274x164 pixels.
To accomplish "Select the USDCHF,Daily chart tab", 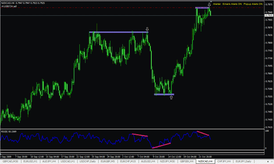I will 88,161.
